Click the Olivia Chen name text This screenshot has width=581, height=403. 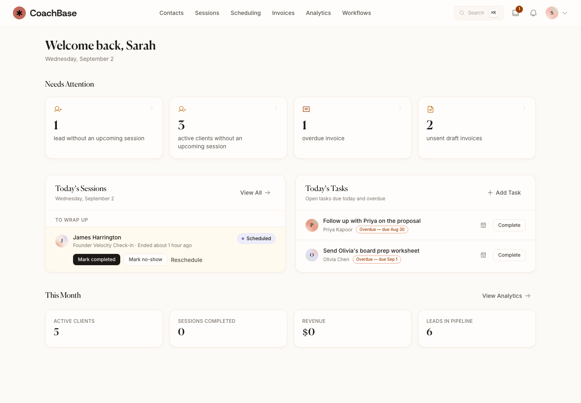(x=336, y=260)
